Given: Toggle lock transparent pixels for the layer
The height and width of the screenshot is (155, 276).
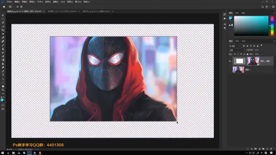Looking at the screenshot, I should click(235, 54).
